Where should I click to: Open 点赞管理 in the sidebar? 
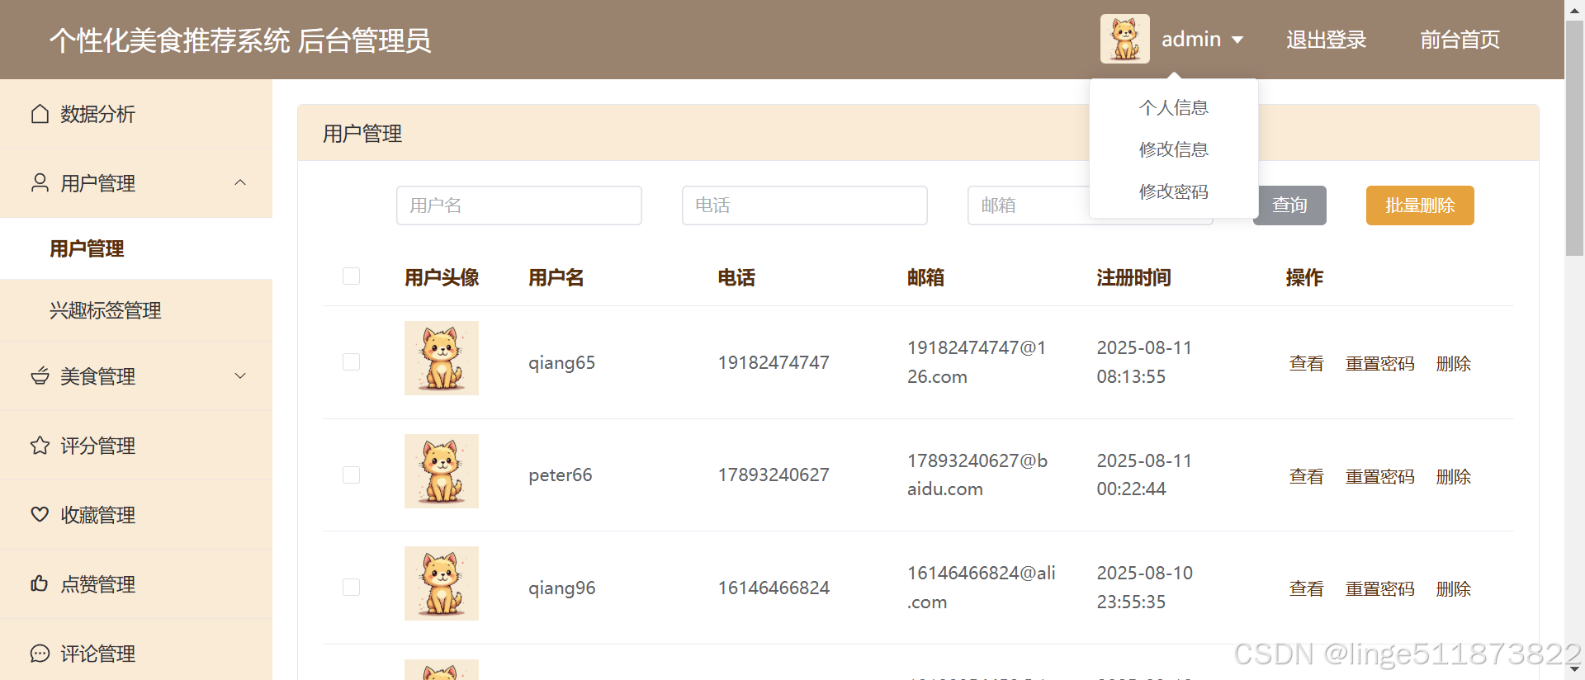click(136, 584)
